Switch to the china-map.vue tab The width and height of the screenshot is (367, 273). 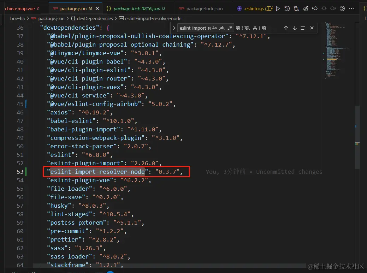[x=22, y=9]
